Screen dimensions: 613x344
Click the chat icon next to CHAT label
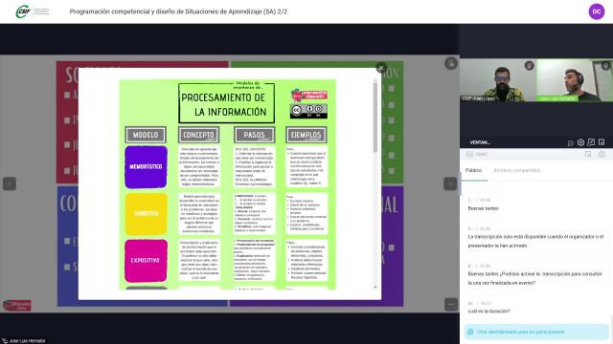469,155
